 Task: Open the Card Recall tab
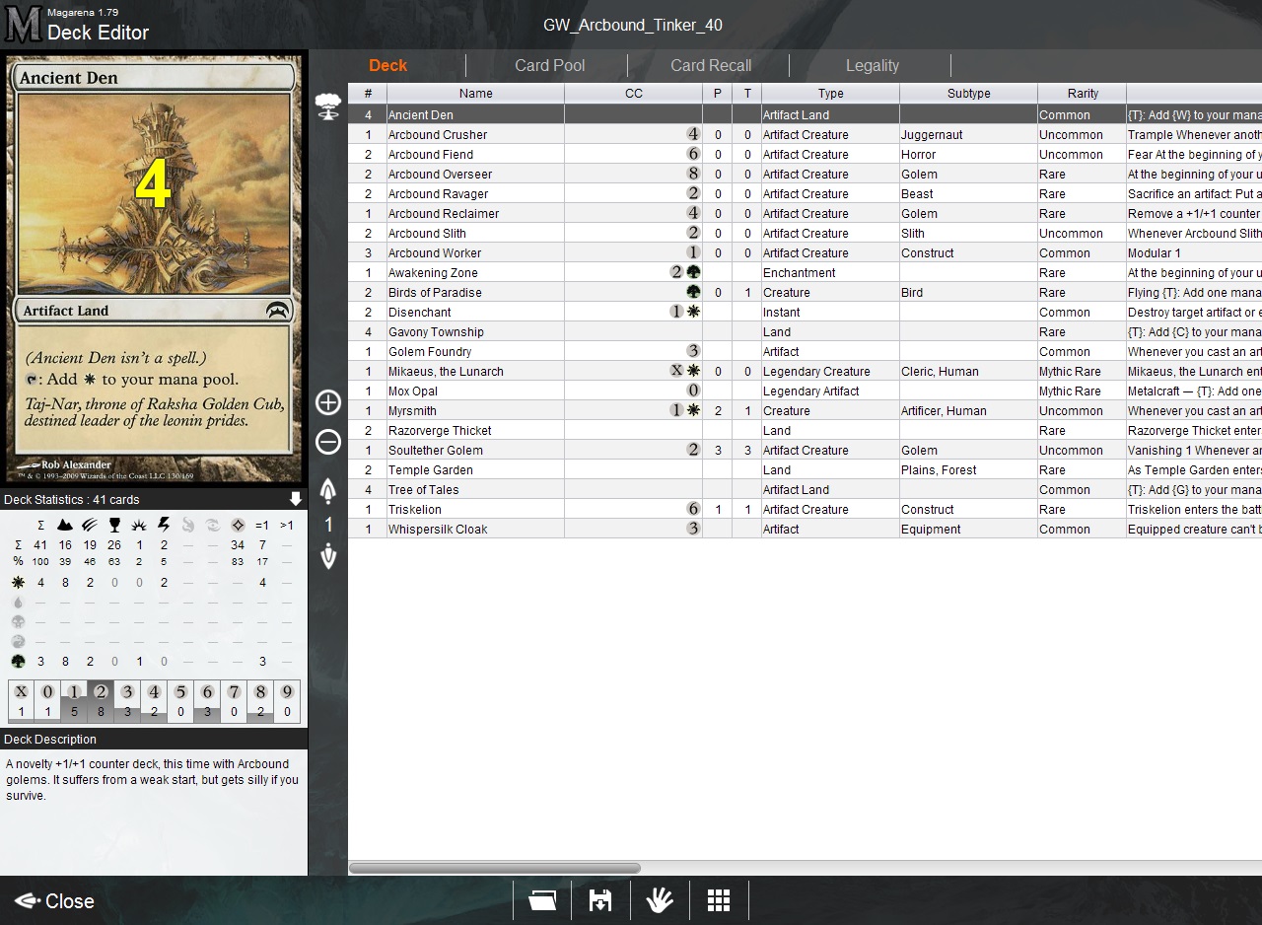pos(711,65)
